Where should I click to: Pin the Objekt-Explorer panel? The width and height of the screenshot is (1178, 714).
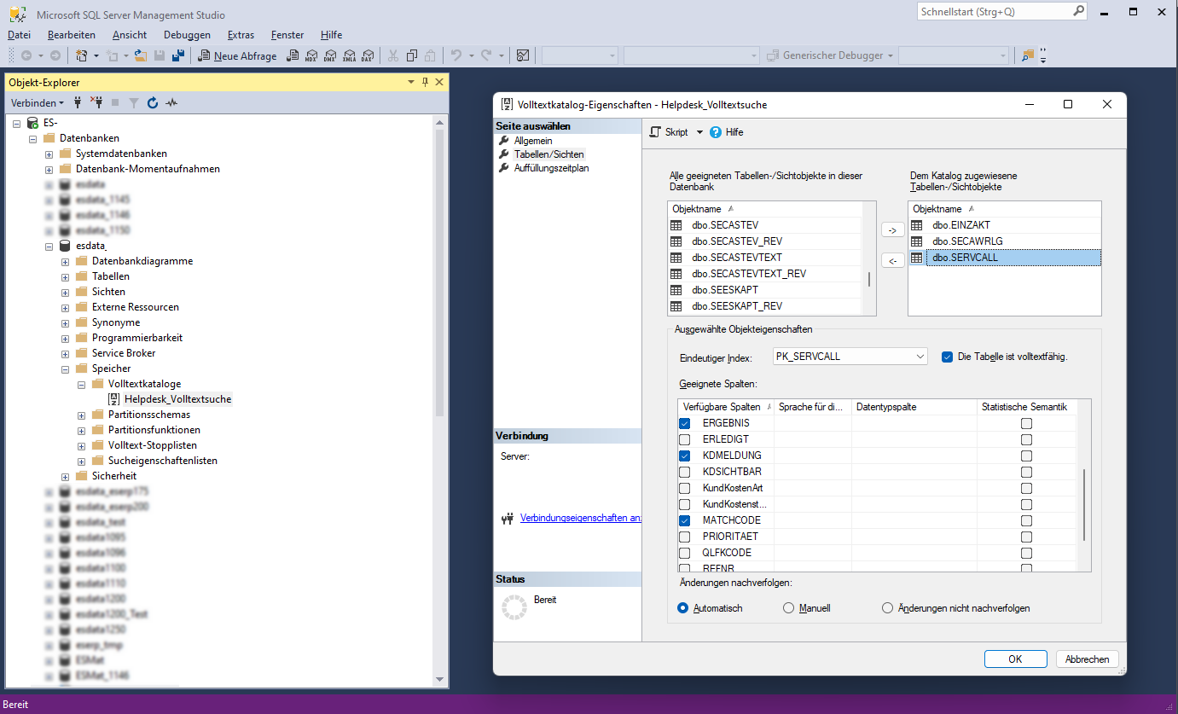pyautogui.click(x=425, y=82)
